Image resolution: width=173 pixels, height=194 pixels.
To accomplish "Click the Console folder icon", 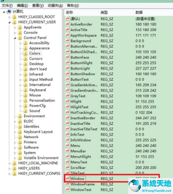I will point(20,32).
